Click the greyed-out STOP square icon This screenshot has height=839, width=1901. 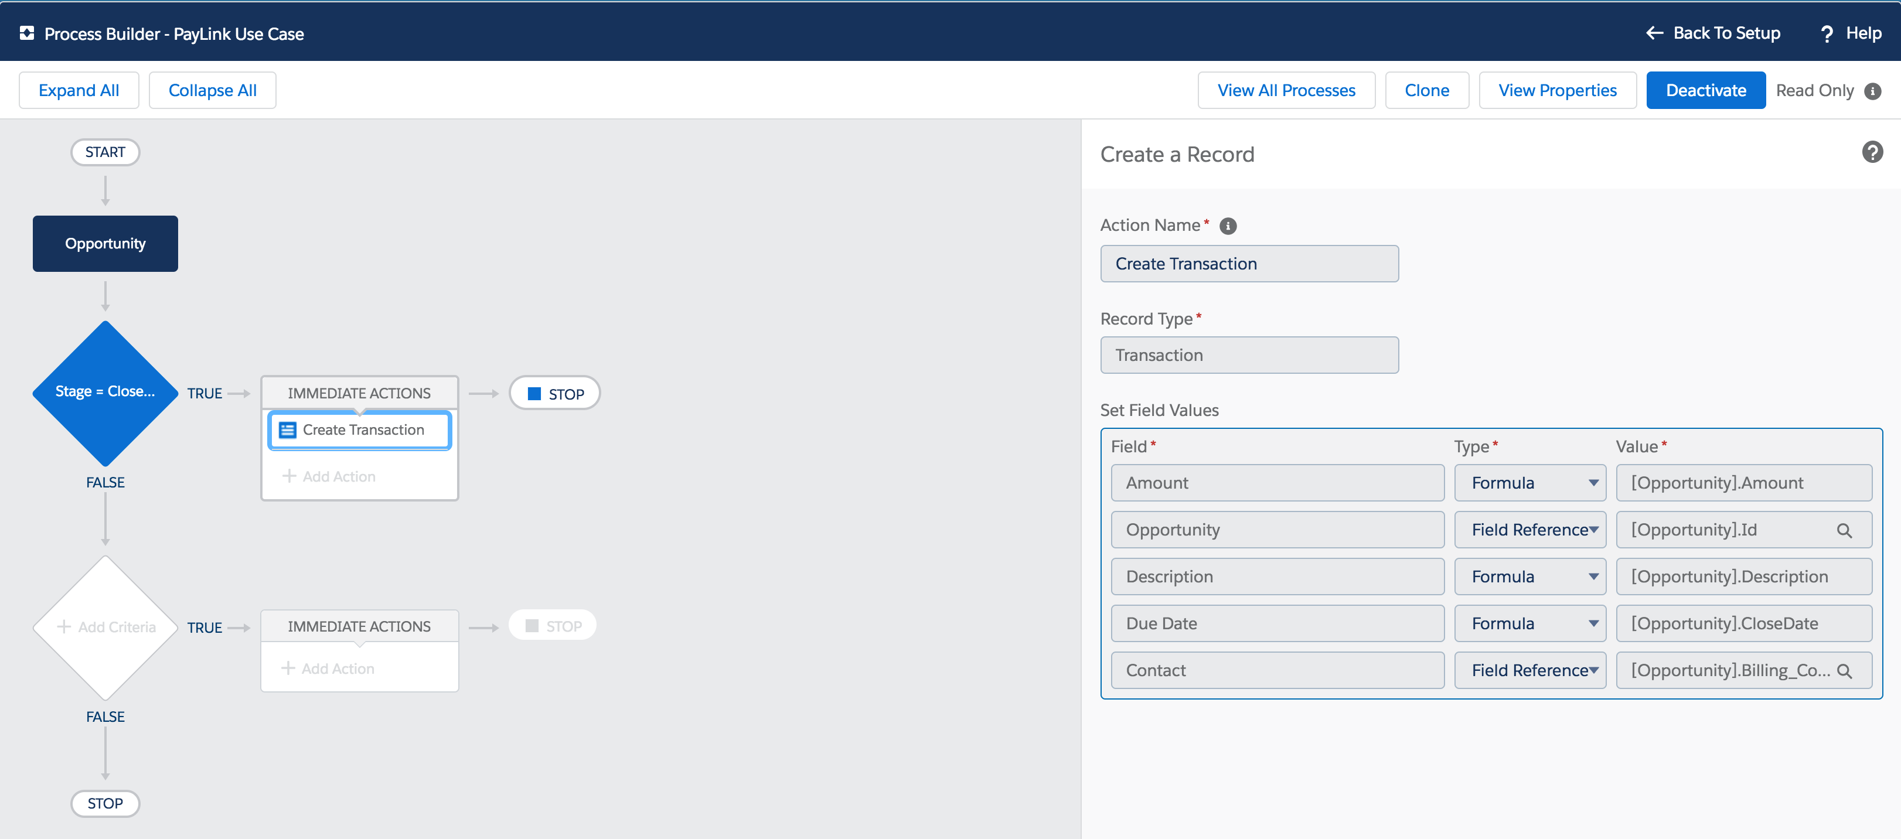(532, 626)
